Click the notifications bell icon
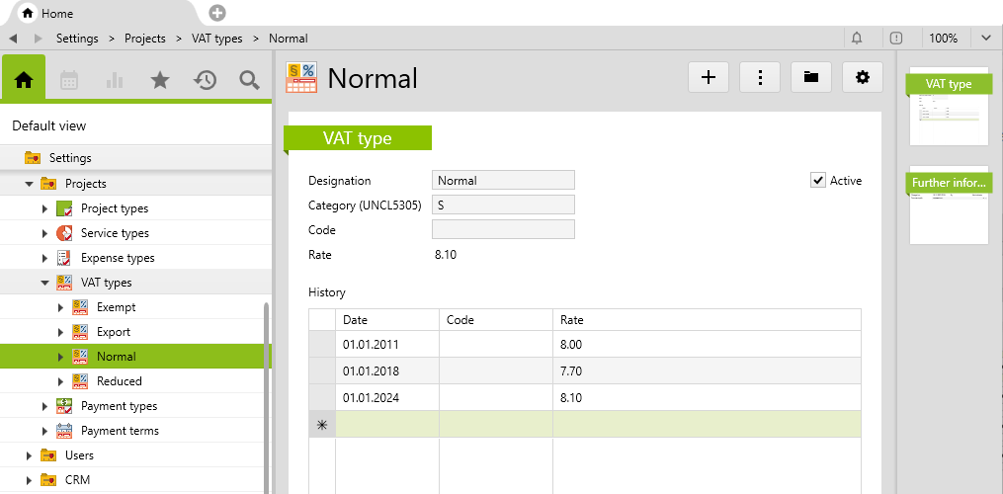 tap(857, 39)
